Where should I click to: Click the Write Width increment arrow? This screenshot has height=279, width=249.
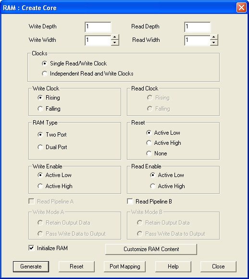115,37
